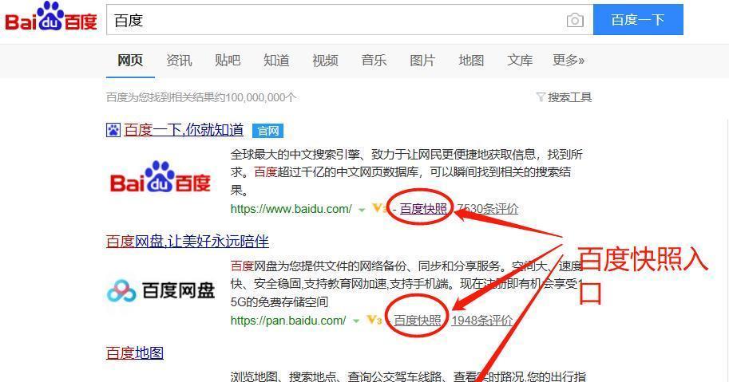Open the 地图 tab
Screen dimensions: 729x382
(x=471, y=61)
